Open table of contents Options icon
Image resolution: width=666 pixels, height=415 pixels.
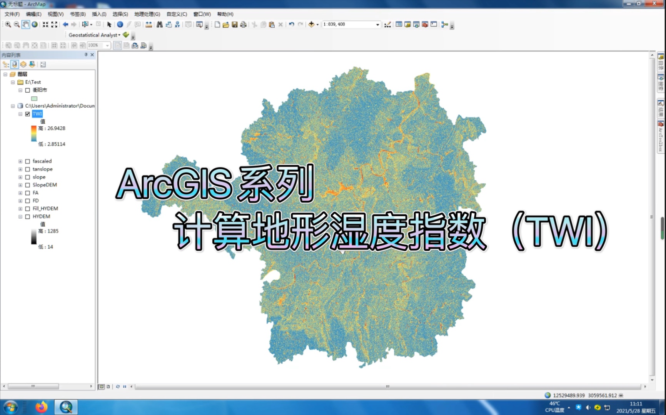point(43,64)
